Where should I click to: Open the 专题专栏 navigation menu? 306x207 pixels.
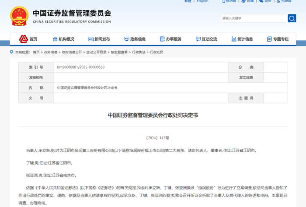tap(278, 39)
